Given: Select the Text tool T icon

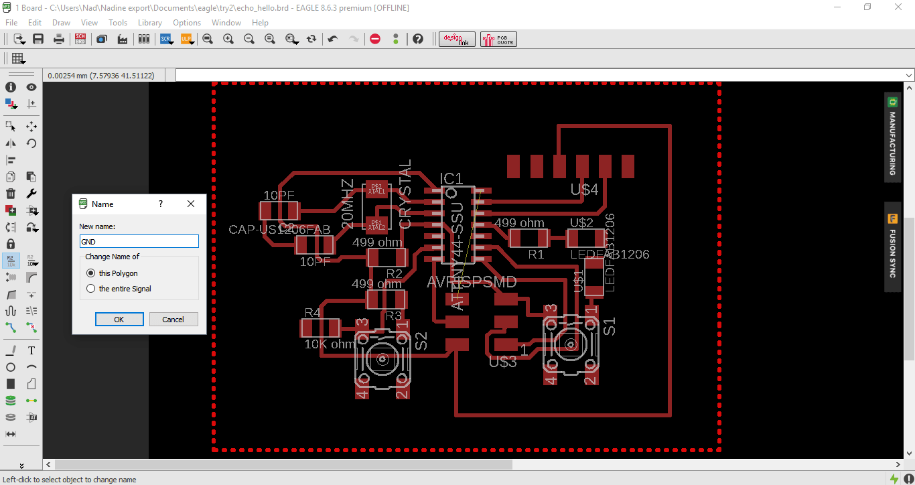Looking at the screenshot, I should click(x=31, y=350).
